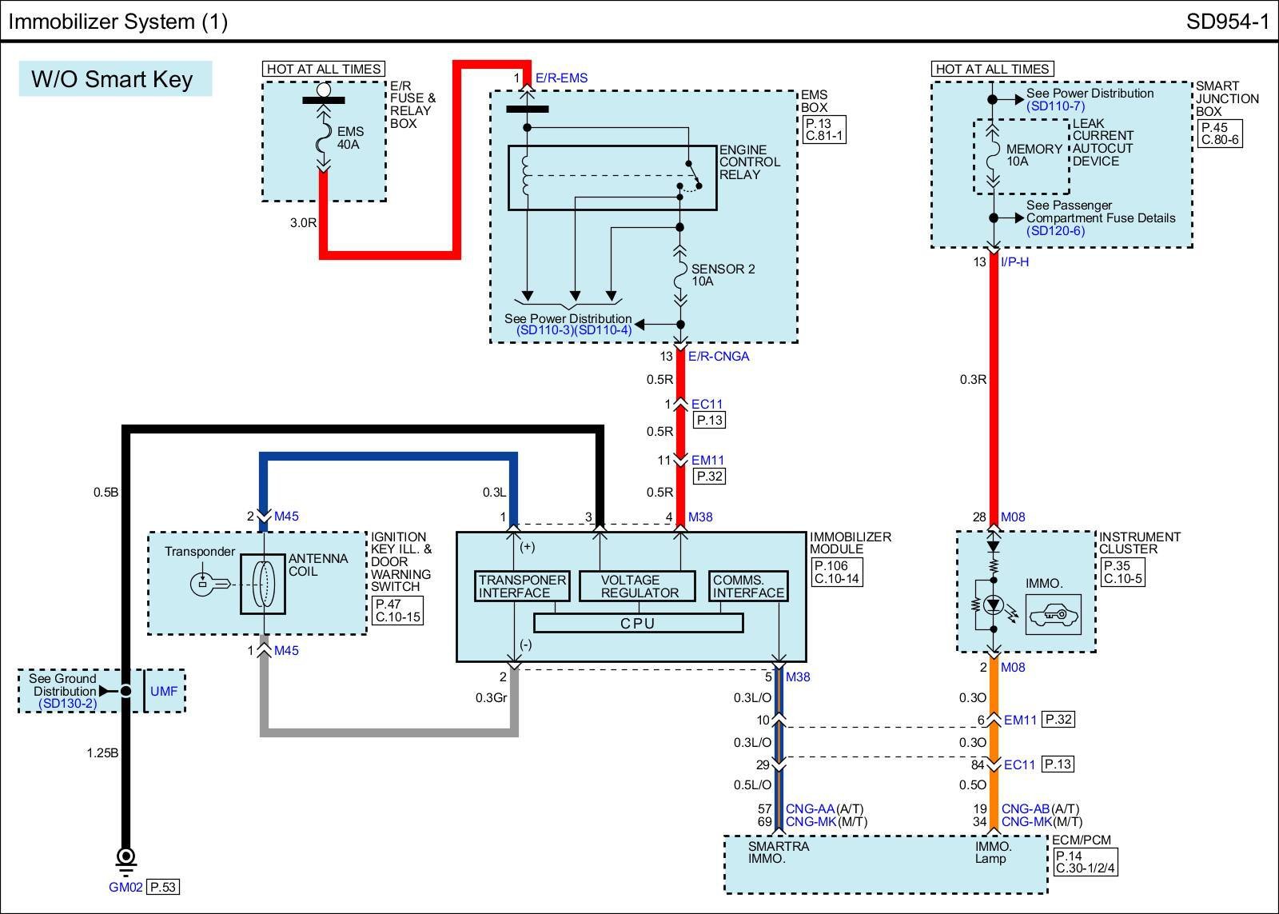Follow the SD130-2 ground distribution link
The image size is (1279, 914).
67,704
